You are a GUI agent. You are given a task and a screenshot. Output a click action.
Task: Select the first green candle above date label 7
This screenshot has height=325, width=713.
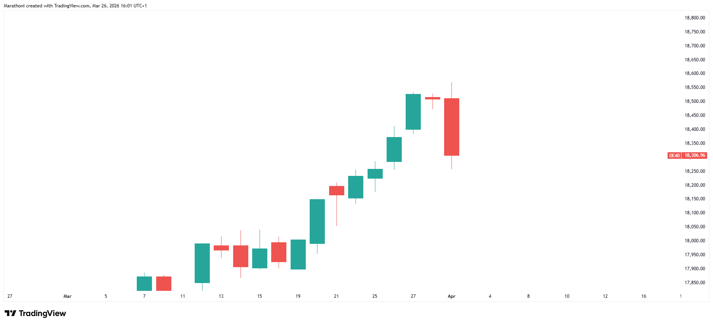click(144, 283)
